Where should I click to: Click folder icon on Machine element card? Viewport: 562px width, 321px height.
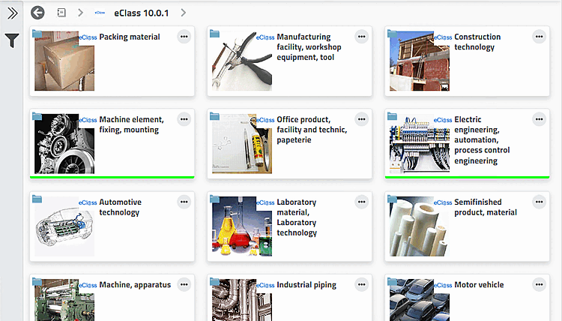point(37,116)
